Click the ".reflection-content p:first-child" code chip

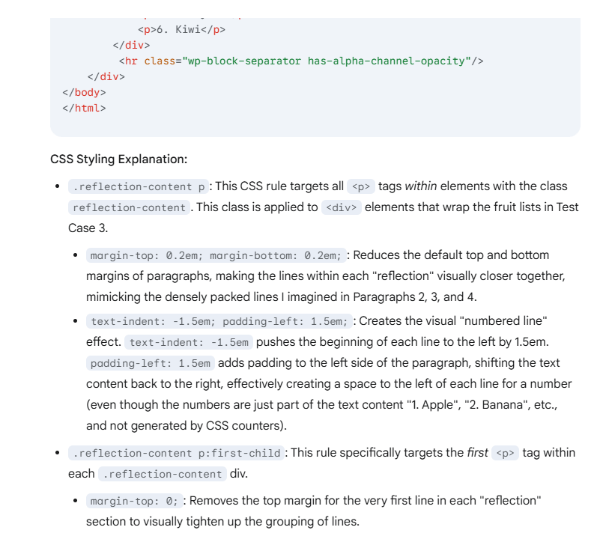(176, 453)
